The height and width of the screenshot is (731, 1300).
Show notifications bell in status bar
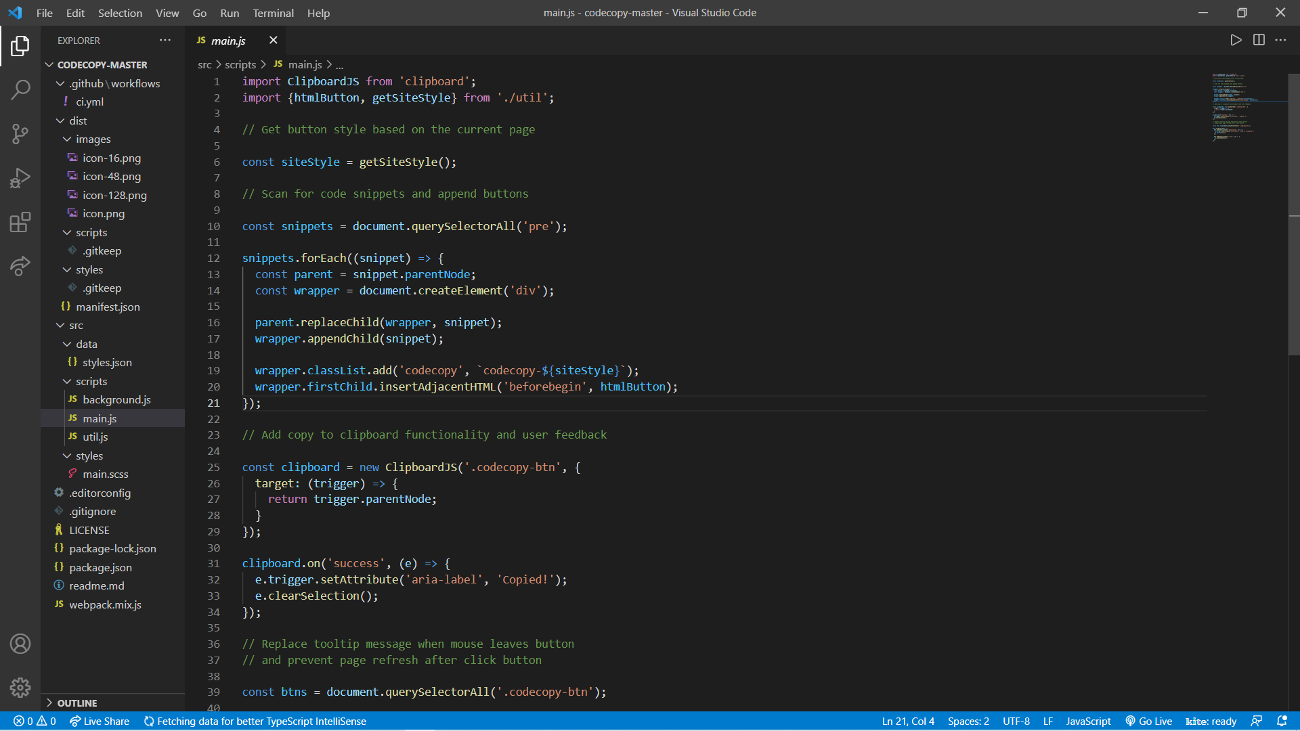click(1282, 721)
